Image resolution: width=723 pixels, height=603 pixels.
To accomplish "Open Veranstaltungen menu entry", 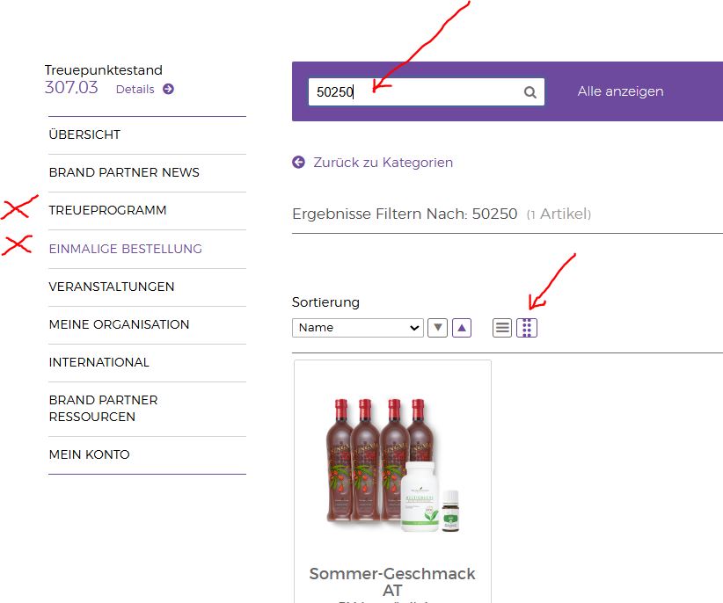I will [x=112, y=287].
